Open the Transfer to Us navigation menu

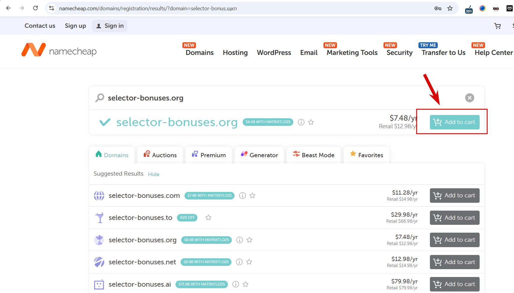443,53
